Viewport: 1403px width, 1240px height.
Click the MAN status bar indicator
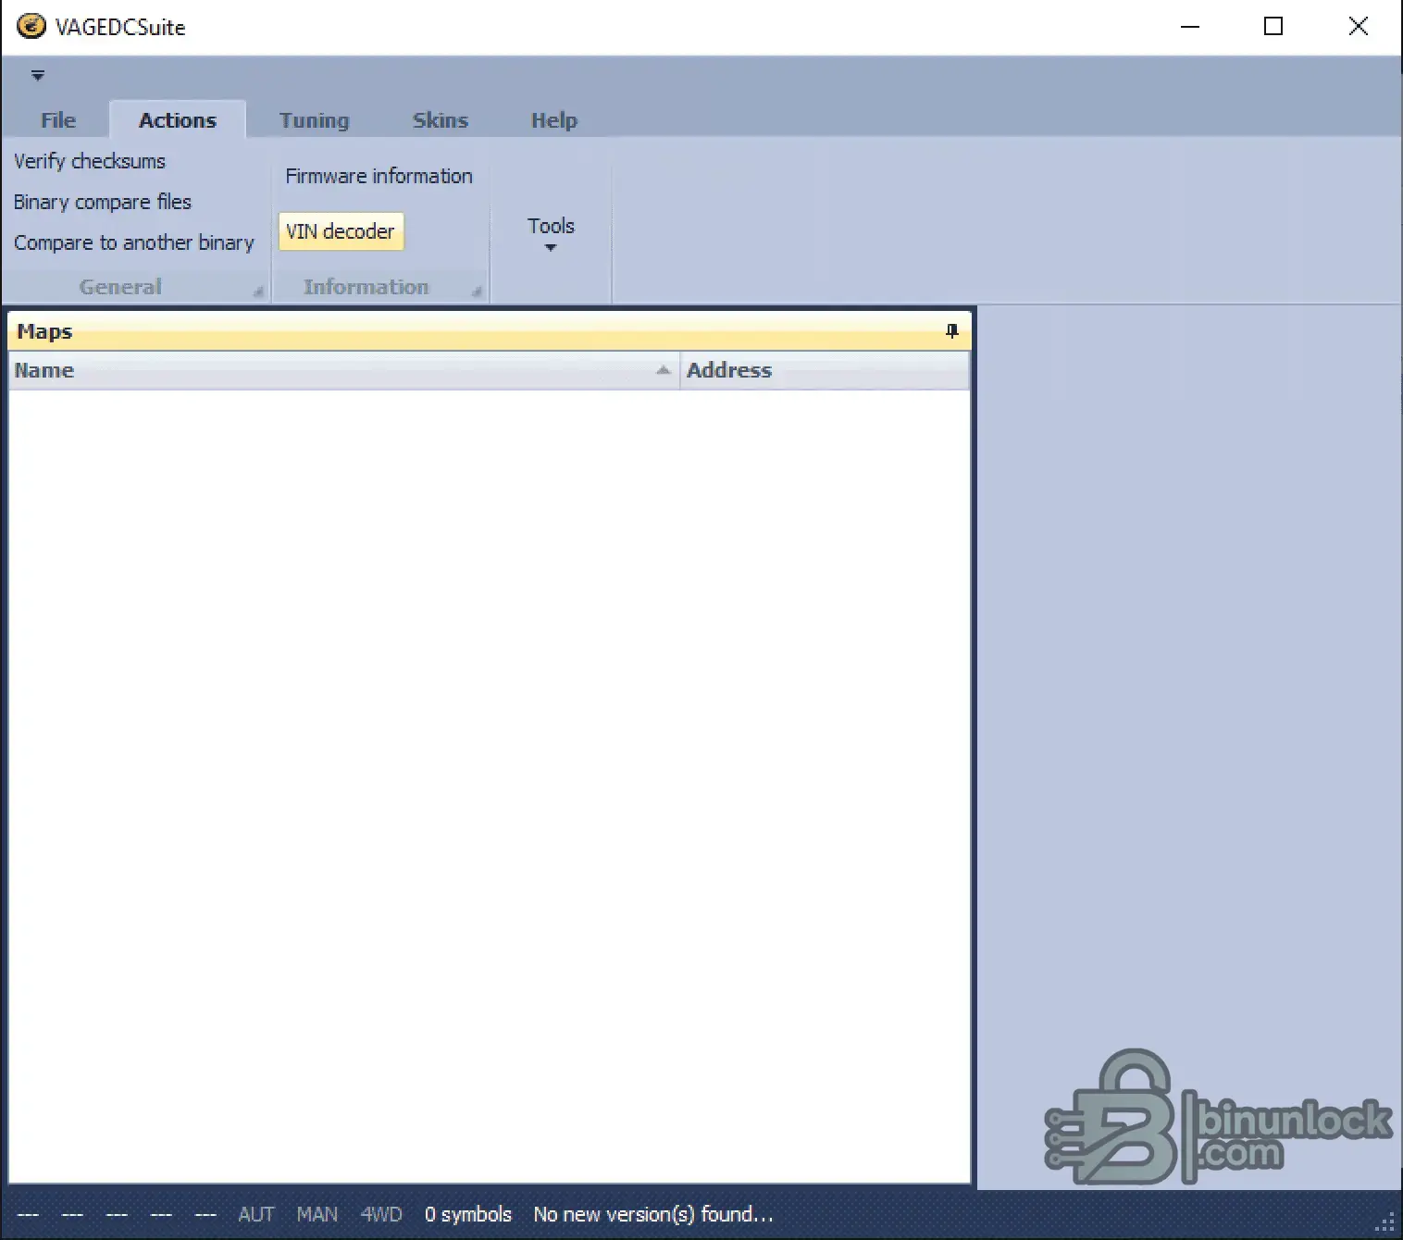(x=317, y=1214)
